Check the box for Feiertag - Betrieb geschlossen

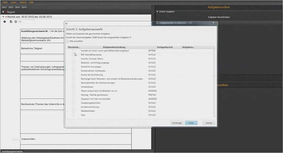tap(73, 95)
